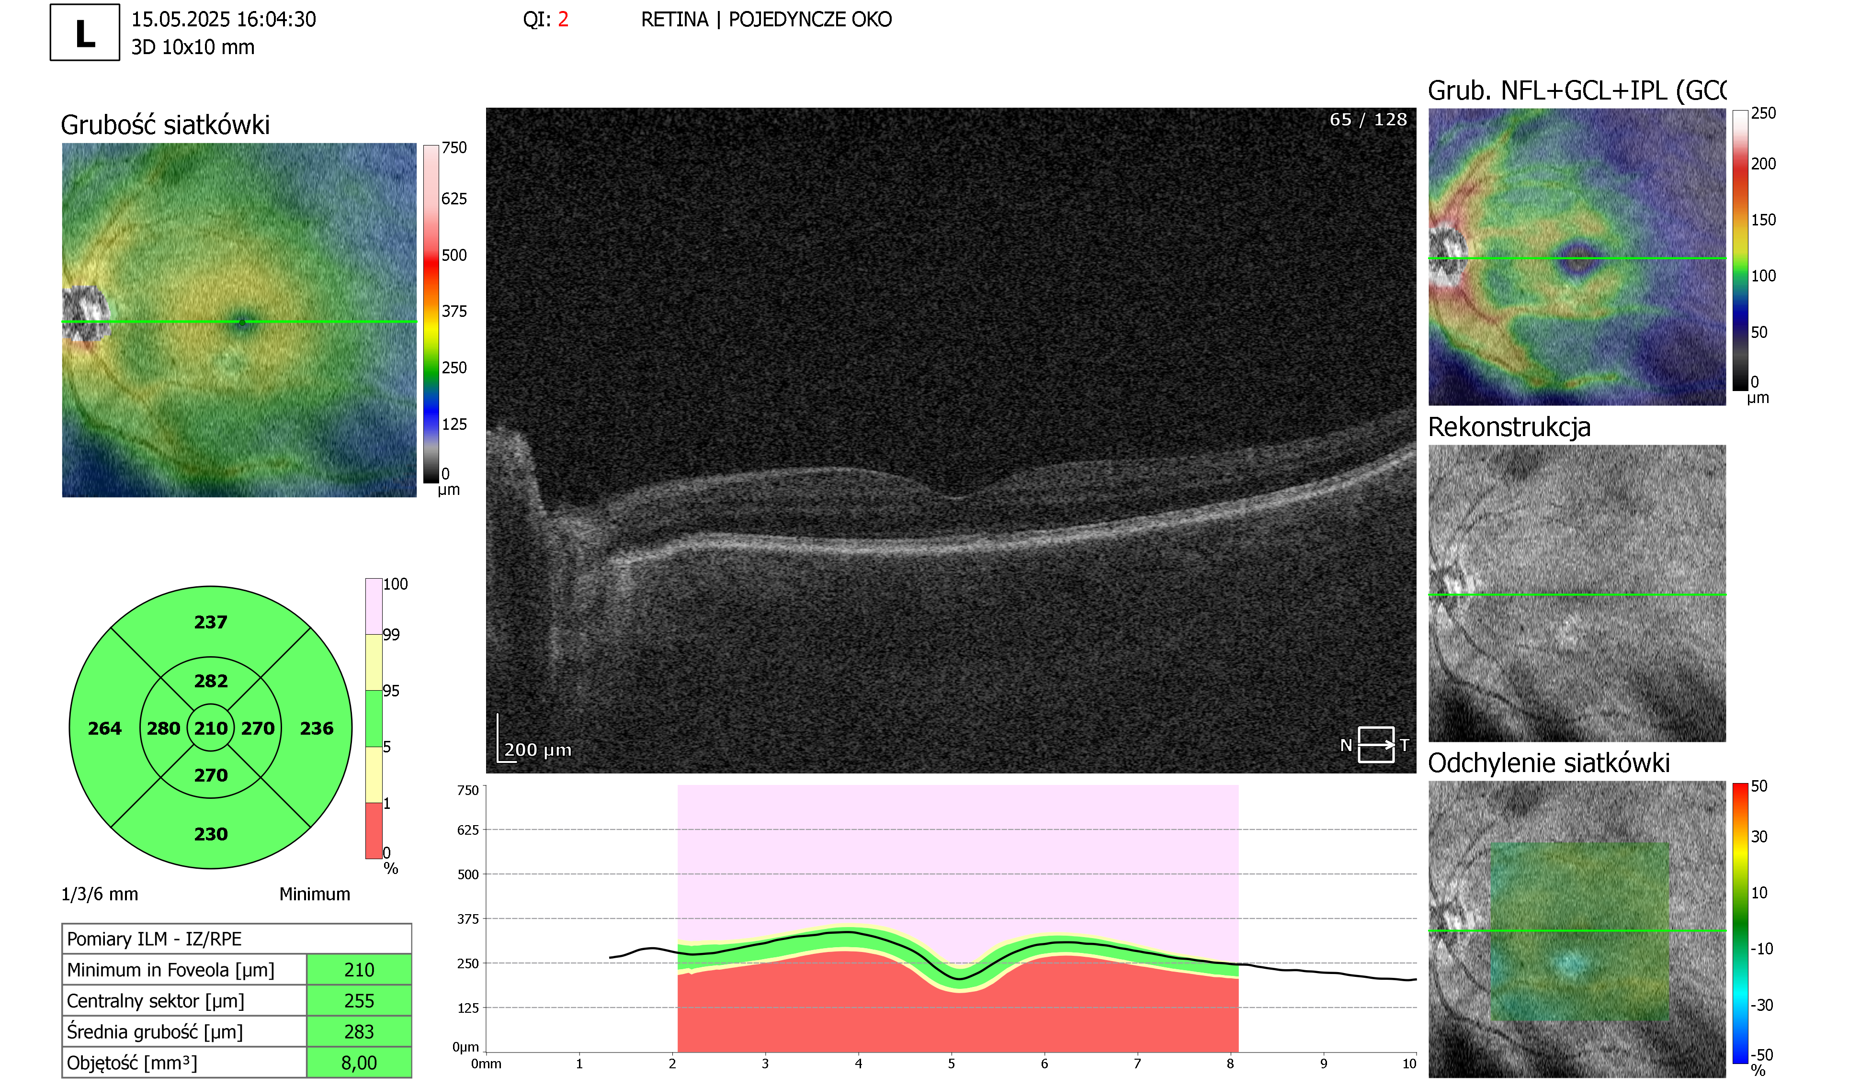Viewport: 1849px width, 1086px height.
Task: Select the inner inferior 270 sector, below center
Action: coord(211,775)
